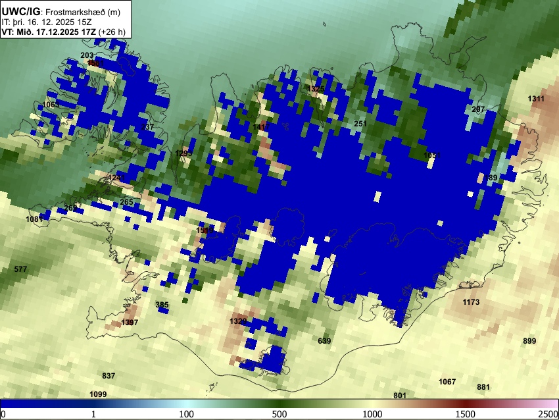The image size is (559, 420).
Task: Click the legend label 500
Action: pos(279,414)
